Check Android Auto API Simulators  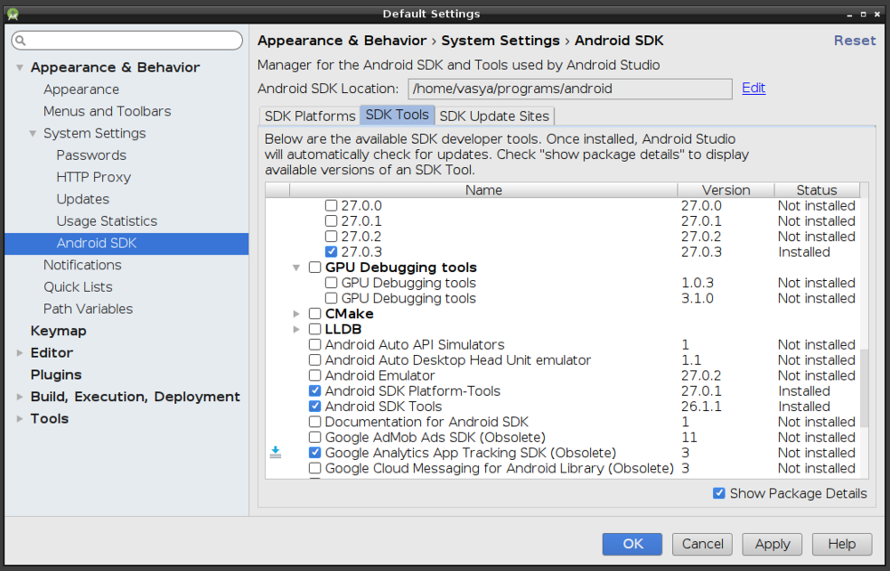(315, 344)
